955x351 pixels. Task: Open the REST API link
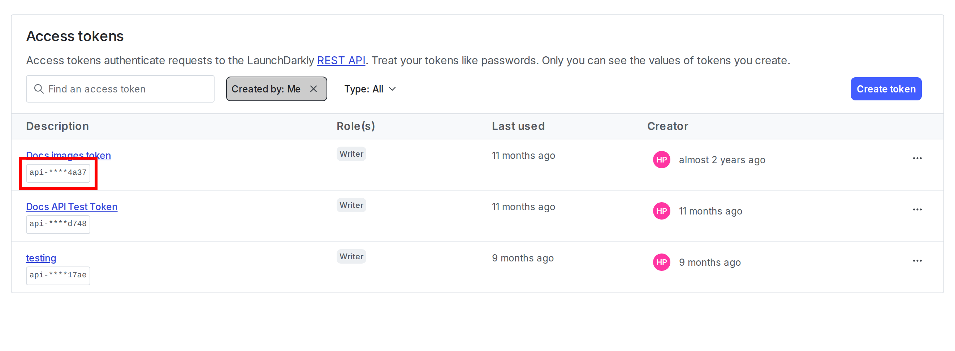pos(341,60)
